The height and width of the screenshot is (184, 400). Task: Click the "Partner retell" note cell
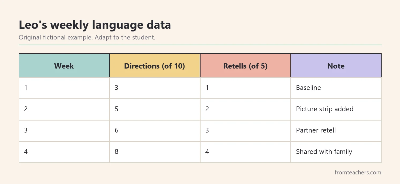[x=336, y=131]
